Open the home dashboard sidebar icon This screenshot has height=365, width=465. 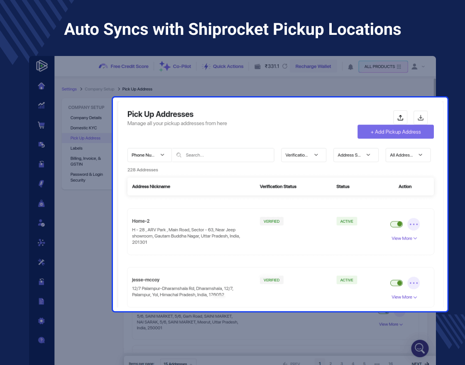(41, 86)
